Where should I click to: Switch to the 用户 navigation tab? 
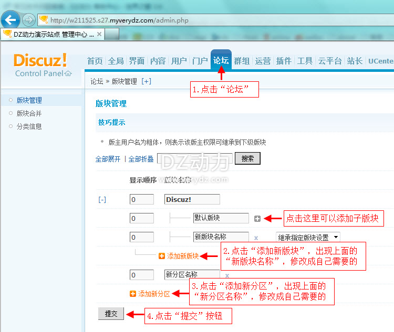tap(179, 61)
